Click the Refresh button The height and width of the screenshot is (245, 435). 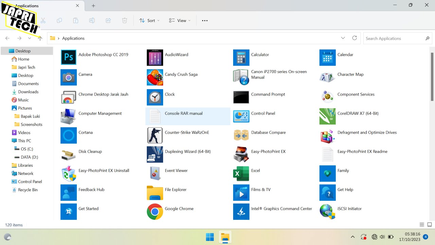(x=354, y=38)
